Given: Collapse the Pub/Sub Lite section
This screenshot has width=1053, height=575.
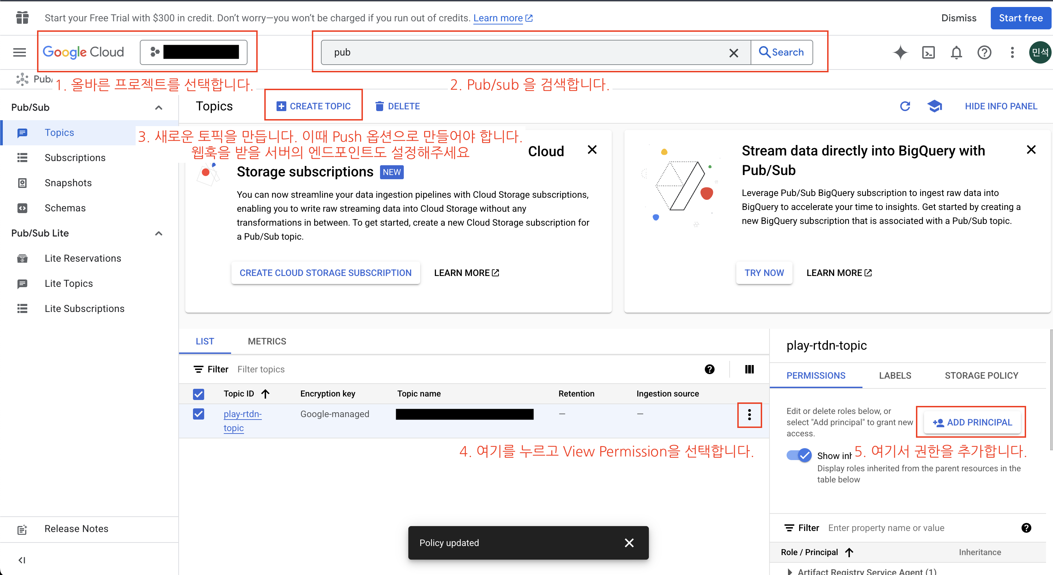Looking at the screenshot, I should coord(159,233).
